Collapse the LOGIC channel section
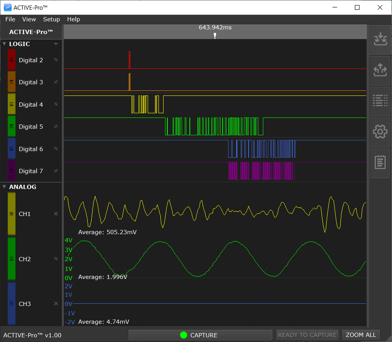 tap(4, 44)
